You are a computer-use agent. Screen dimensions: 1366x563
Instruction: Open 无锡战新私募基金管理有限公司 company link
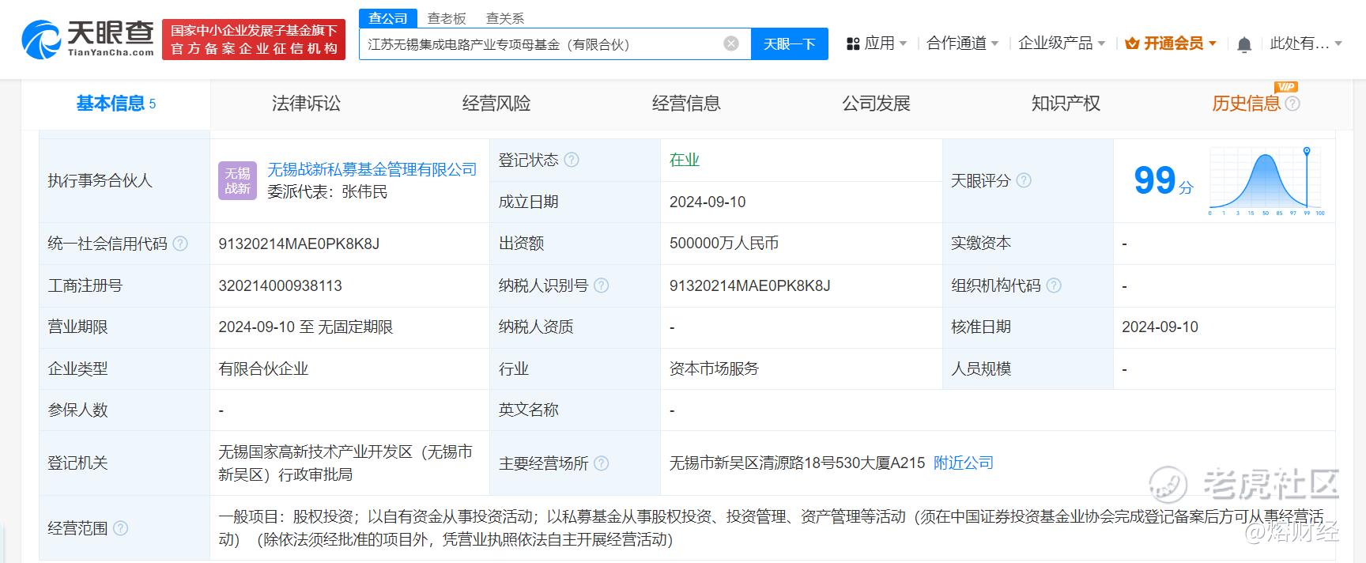[372, 169]
